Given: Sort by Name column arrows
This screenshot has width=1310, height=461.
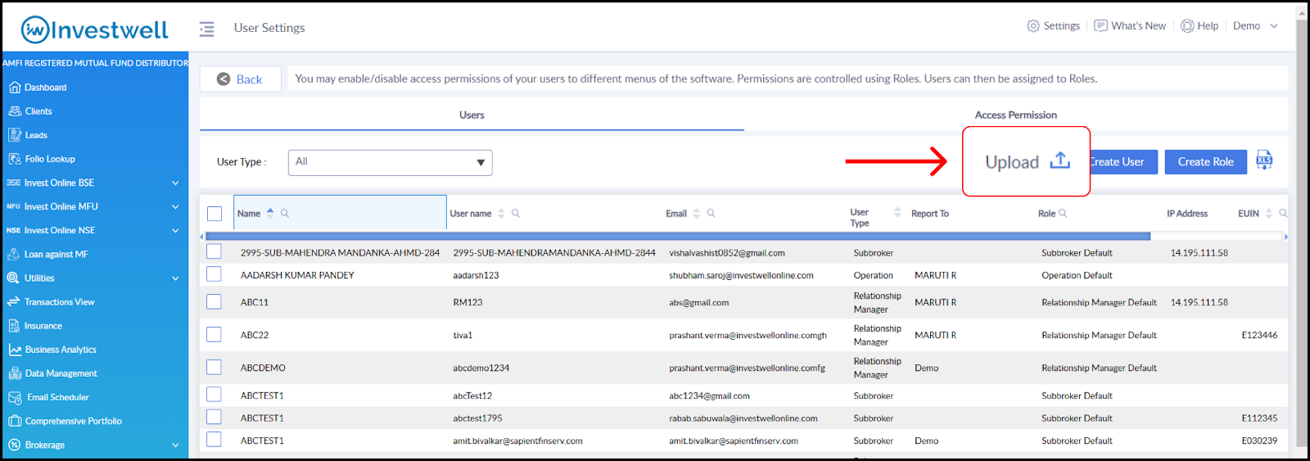Looking at the screenshot, I should 270,213.
